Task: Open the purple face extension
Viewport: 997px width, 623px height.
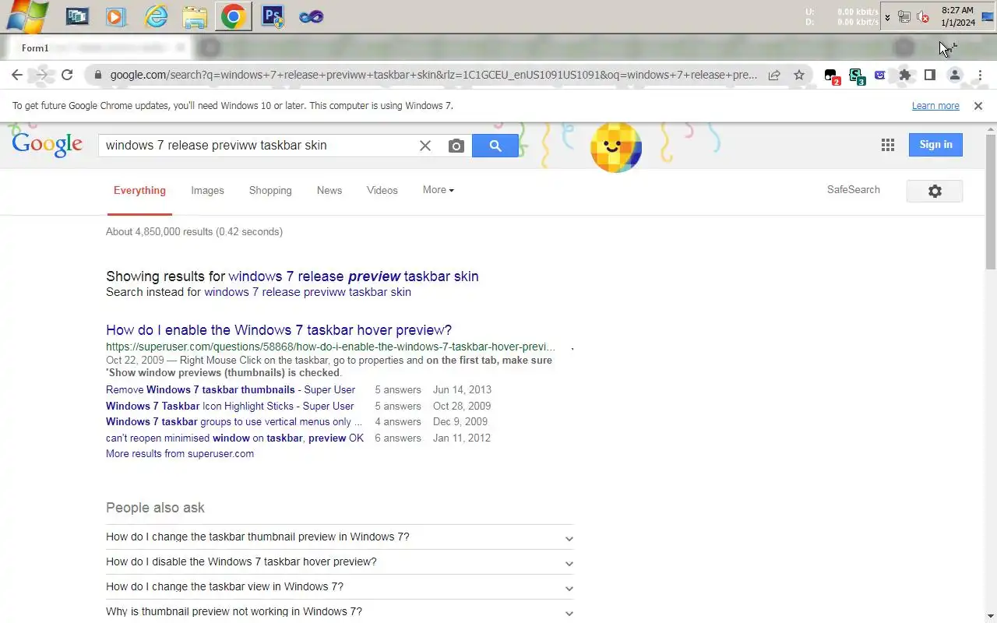Action: click(880, 76)
